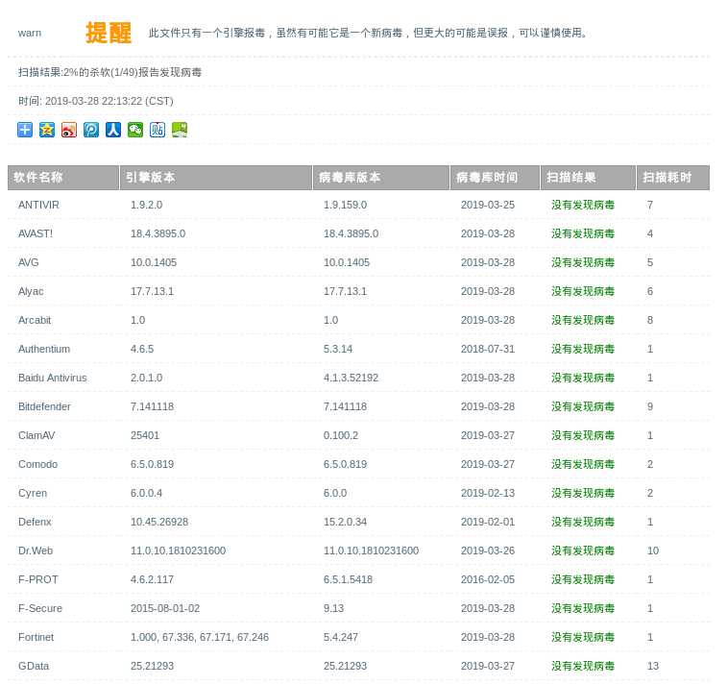Click the scan time 2019-03-28 22:13:22 line
Viewport: 727px width, 685px height.
[95, 101]
